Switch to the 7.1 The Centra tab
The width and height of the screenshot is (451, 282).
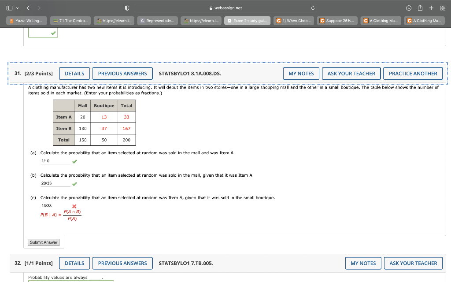pos(70,20)
